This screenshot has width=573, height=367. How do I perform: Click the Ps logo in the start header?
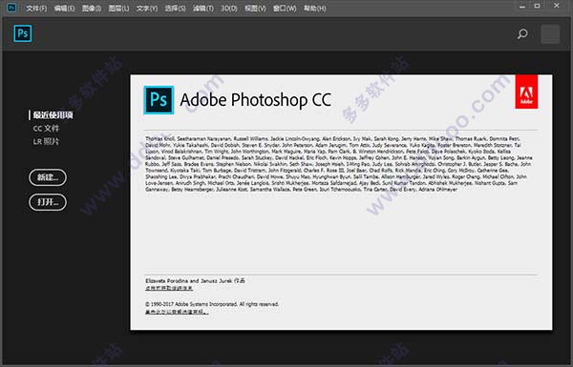23,33
